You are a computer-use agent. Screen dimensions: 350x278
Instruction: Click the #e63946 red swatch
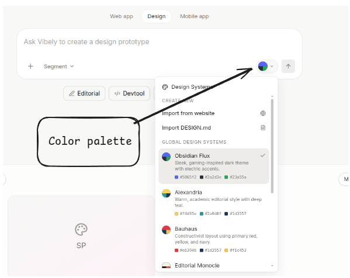(x=176, y=251)
